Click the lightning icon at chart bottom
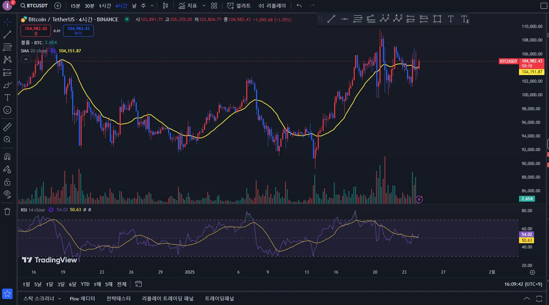This screenshot has height=305, width=549. (x=419, y=199)
